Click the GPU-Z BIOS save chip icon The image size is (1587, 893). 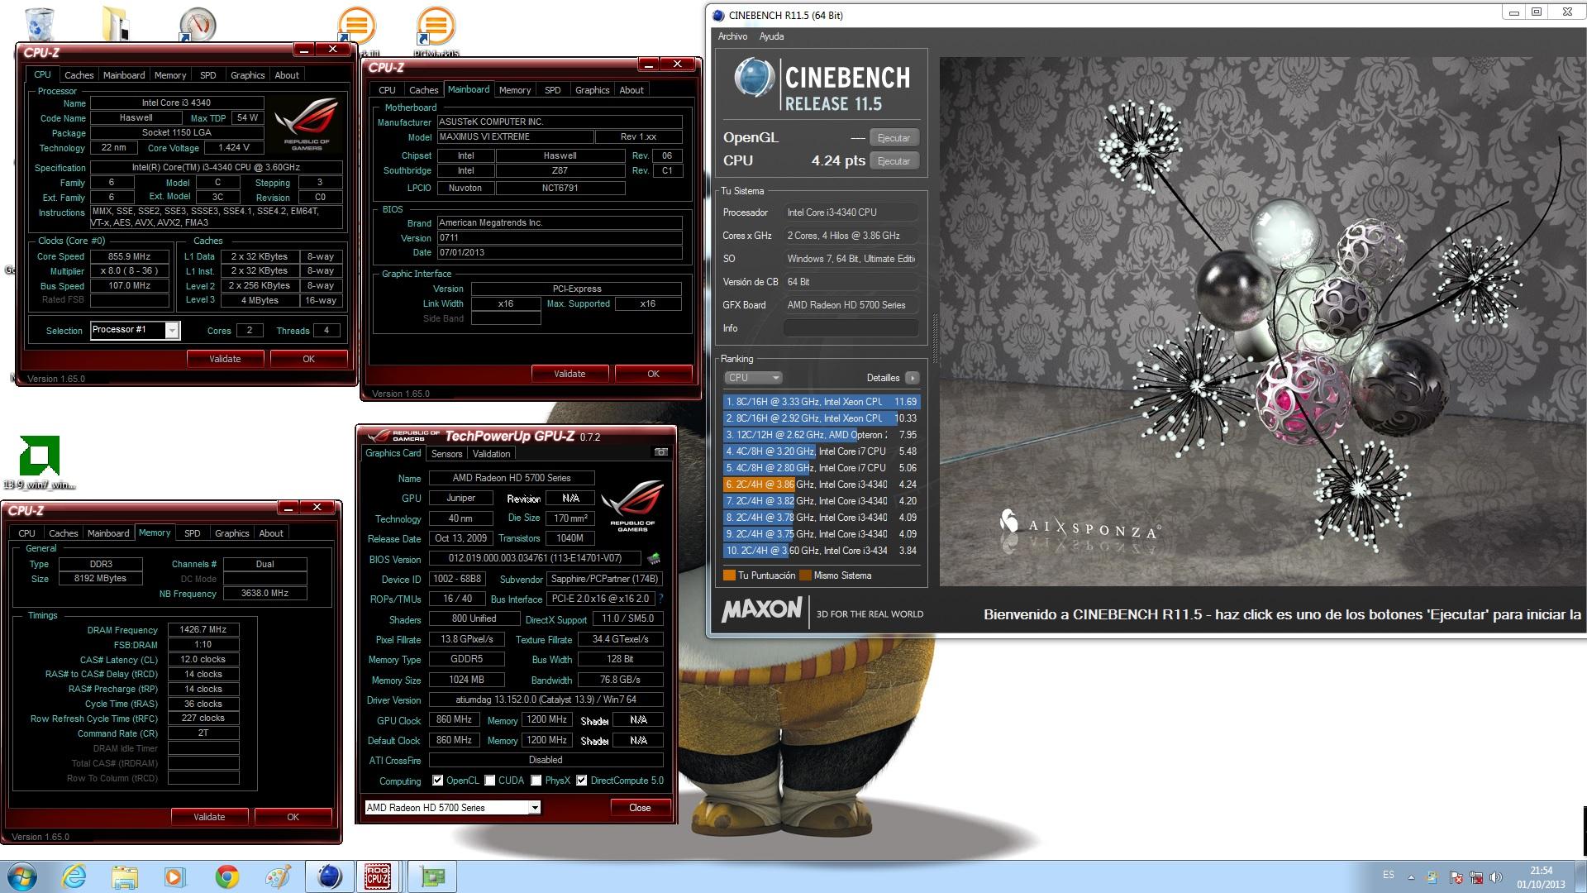[654, 558]
